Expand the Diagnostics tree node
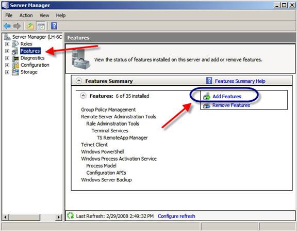The width and height of the screenshot is (297, 231). 7,58
